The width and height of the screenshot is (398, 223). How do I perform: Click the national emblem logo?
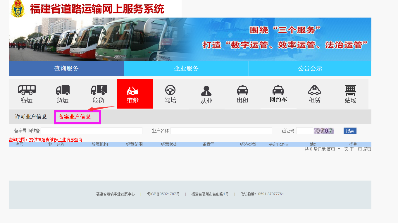point(18,8)
